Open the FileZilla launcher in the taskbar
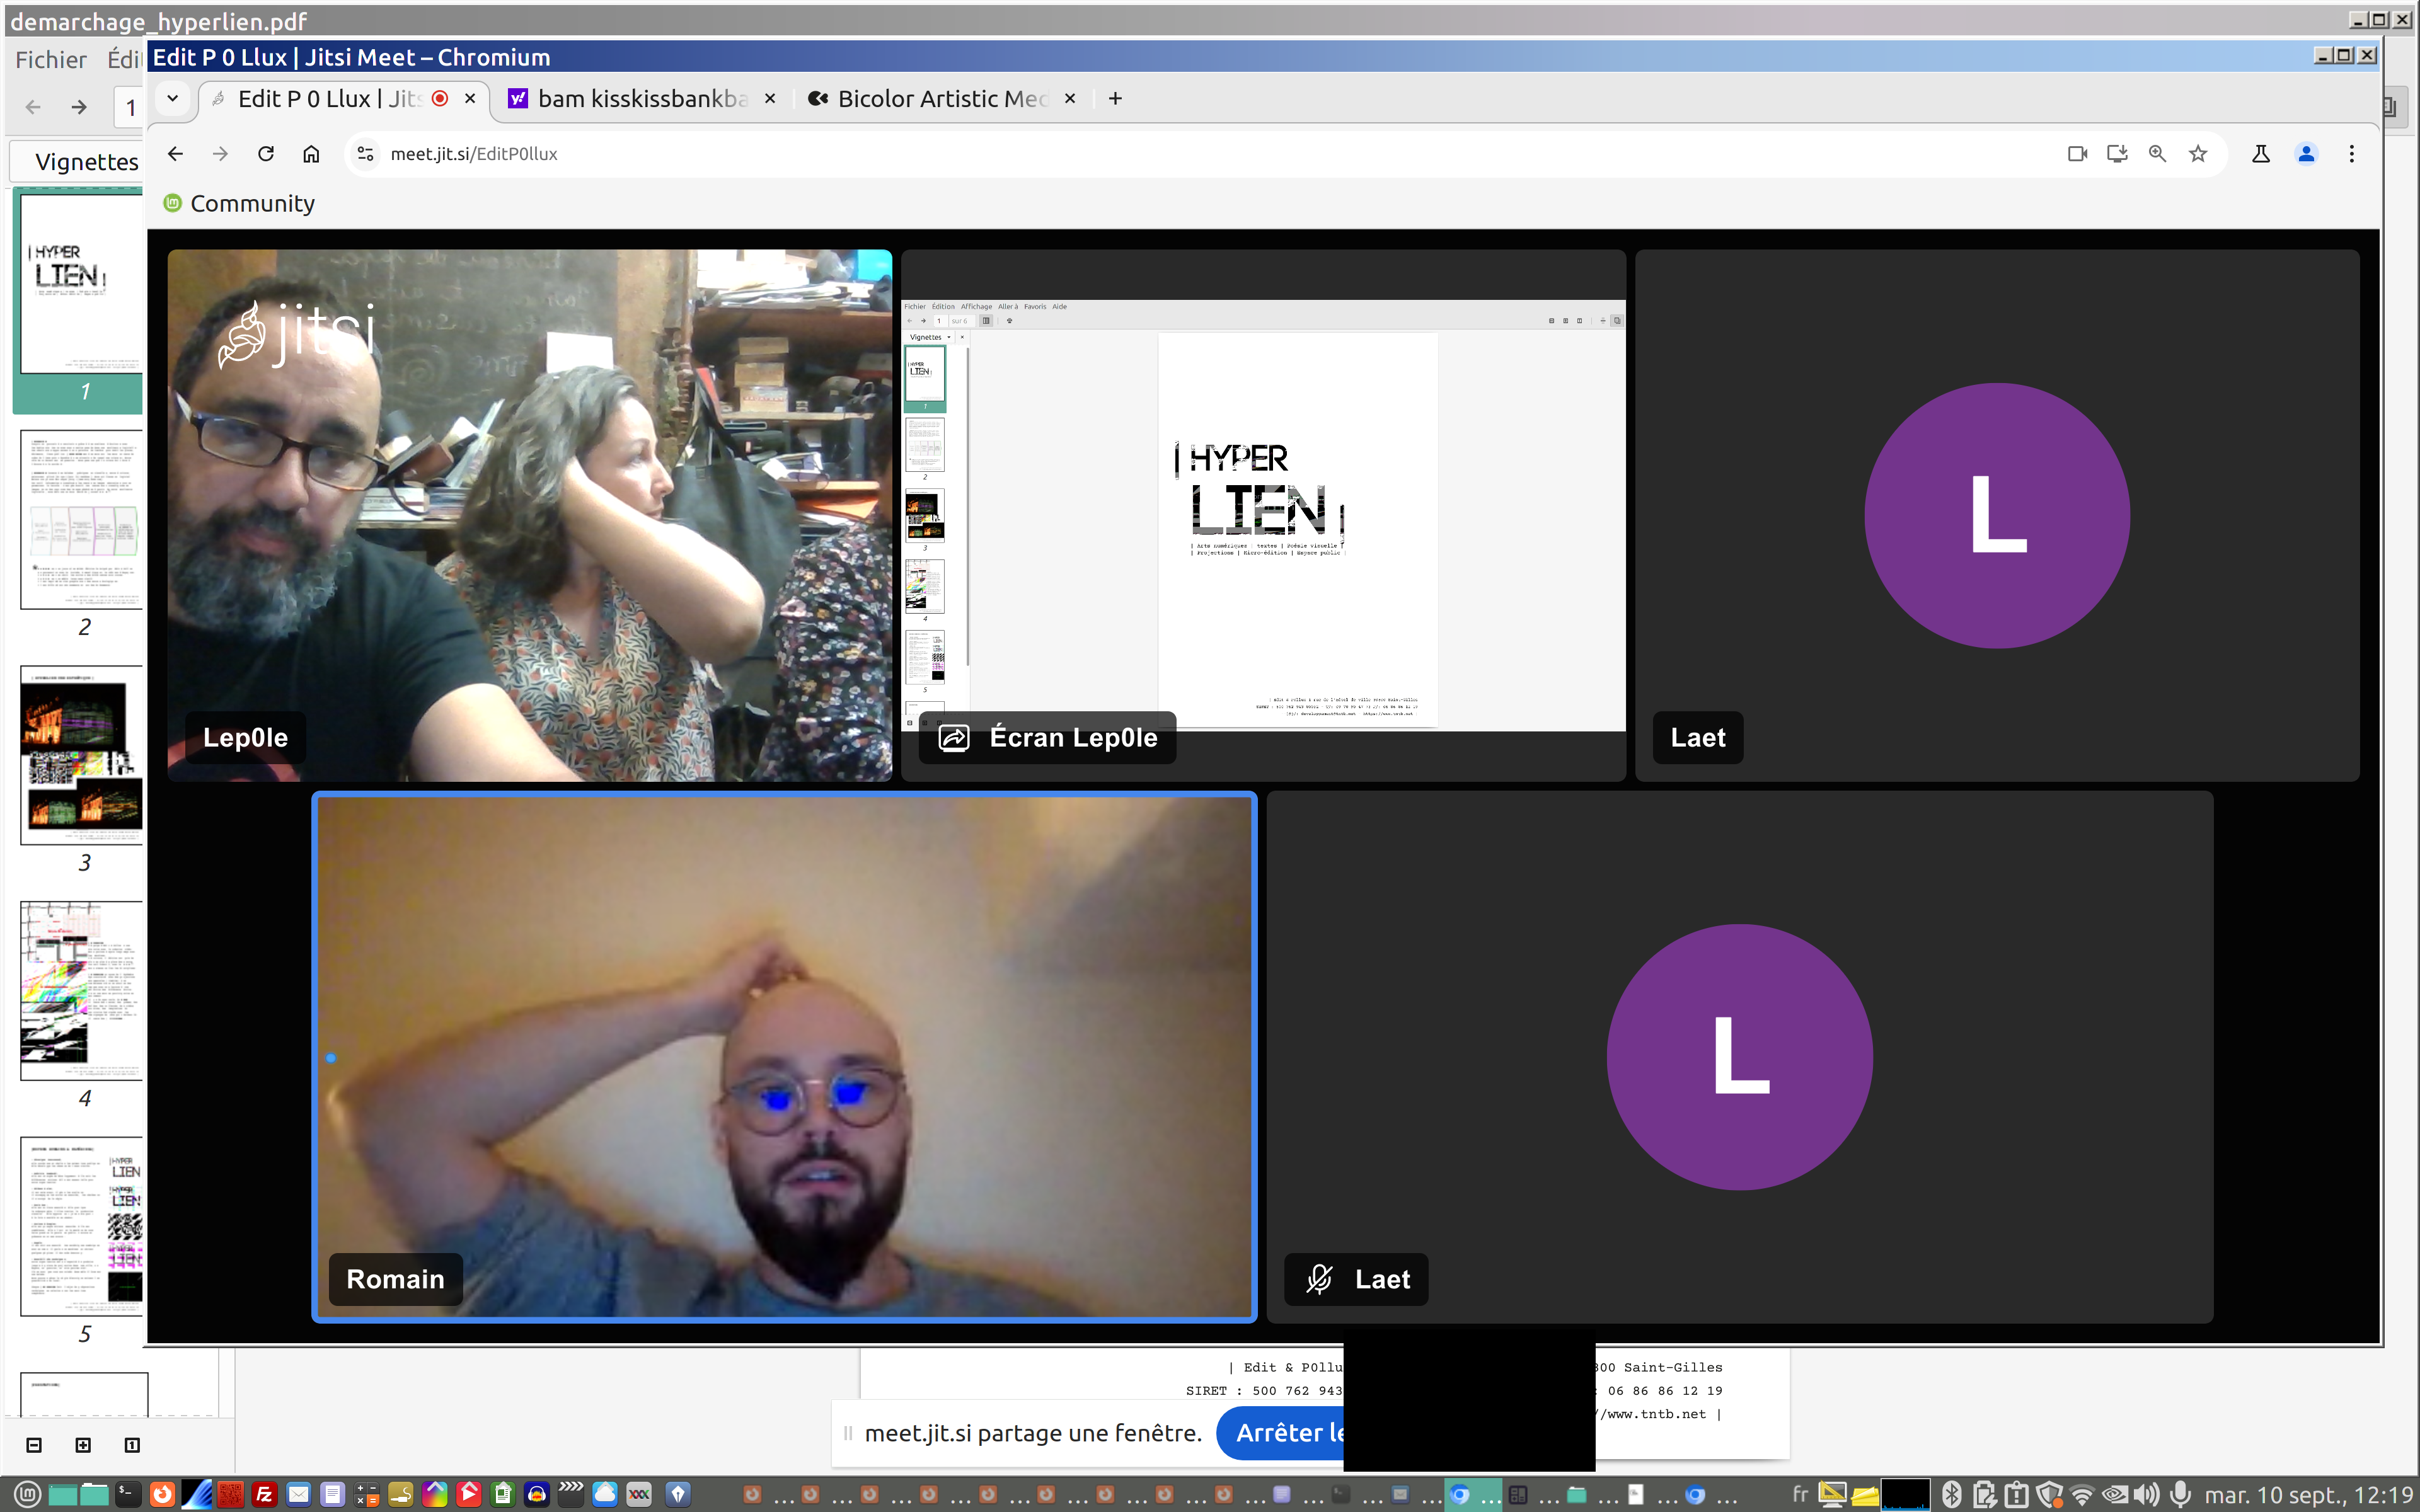This screenshot has height=1512, width=2420. tap(264, 1494)
